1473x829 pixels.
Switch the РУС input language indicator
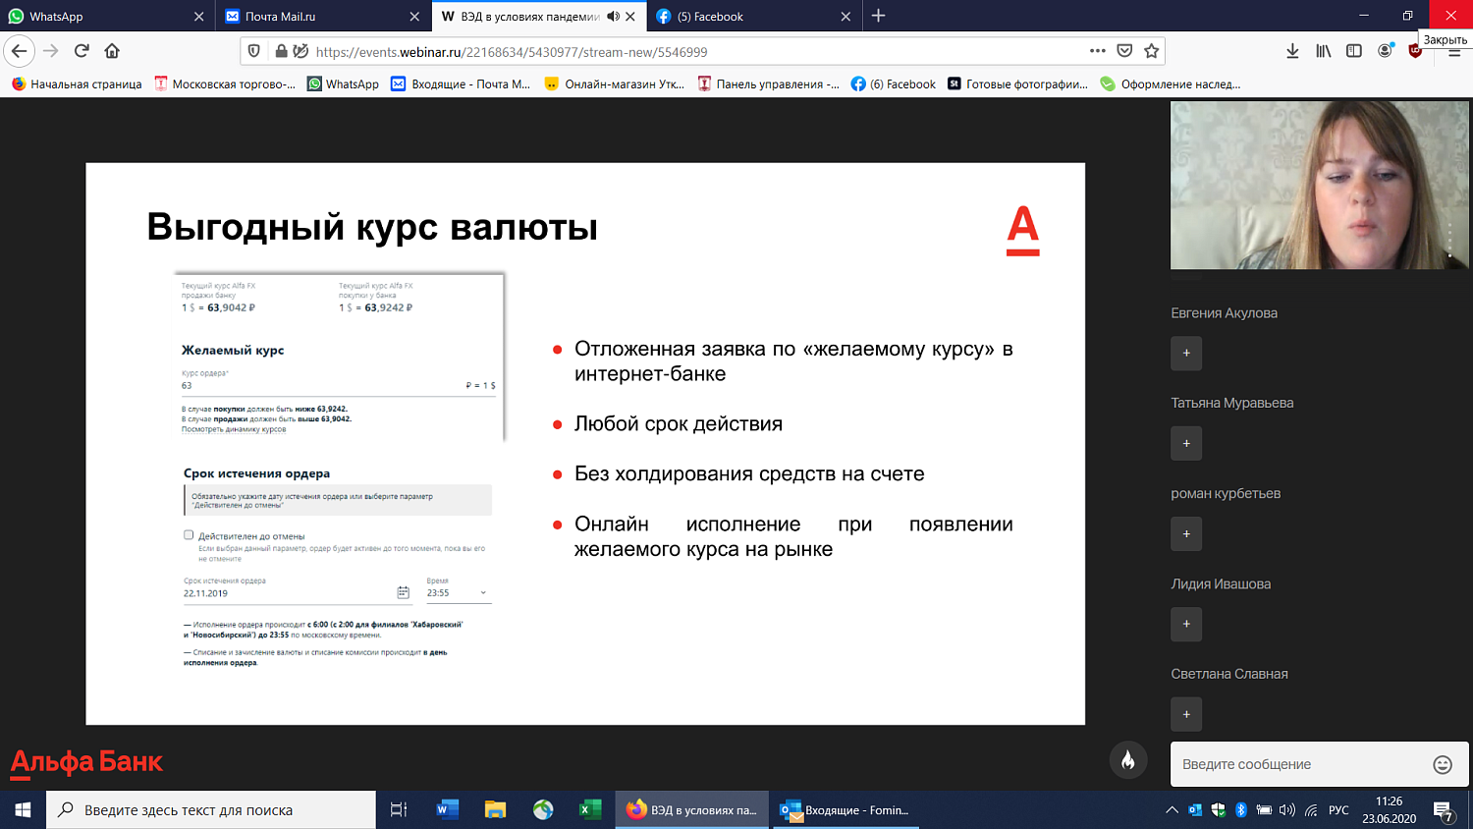(x=1338, y=810)
